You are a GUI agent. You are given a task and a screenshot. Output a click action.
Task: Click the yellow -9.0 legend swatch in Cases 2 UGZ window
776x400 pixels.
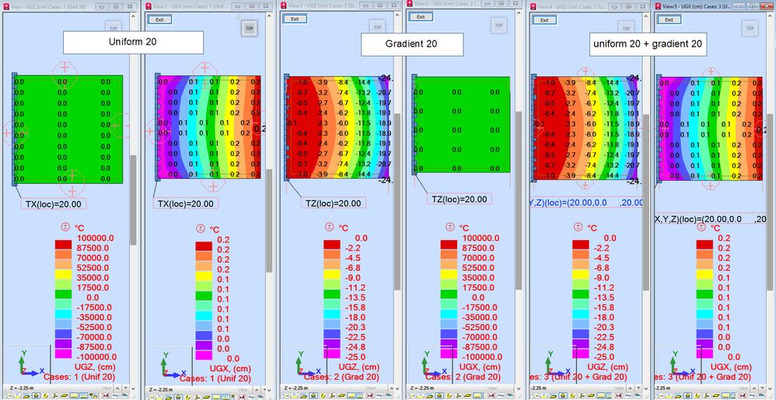click(x=331, y=274)
